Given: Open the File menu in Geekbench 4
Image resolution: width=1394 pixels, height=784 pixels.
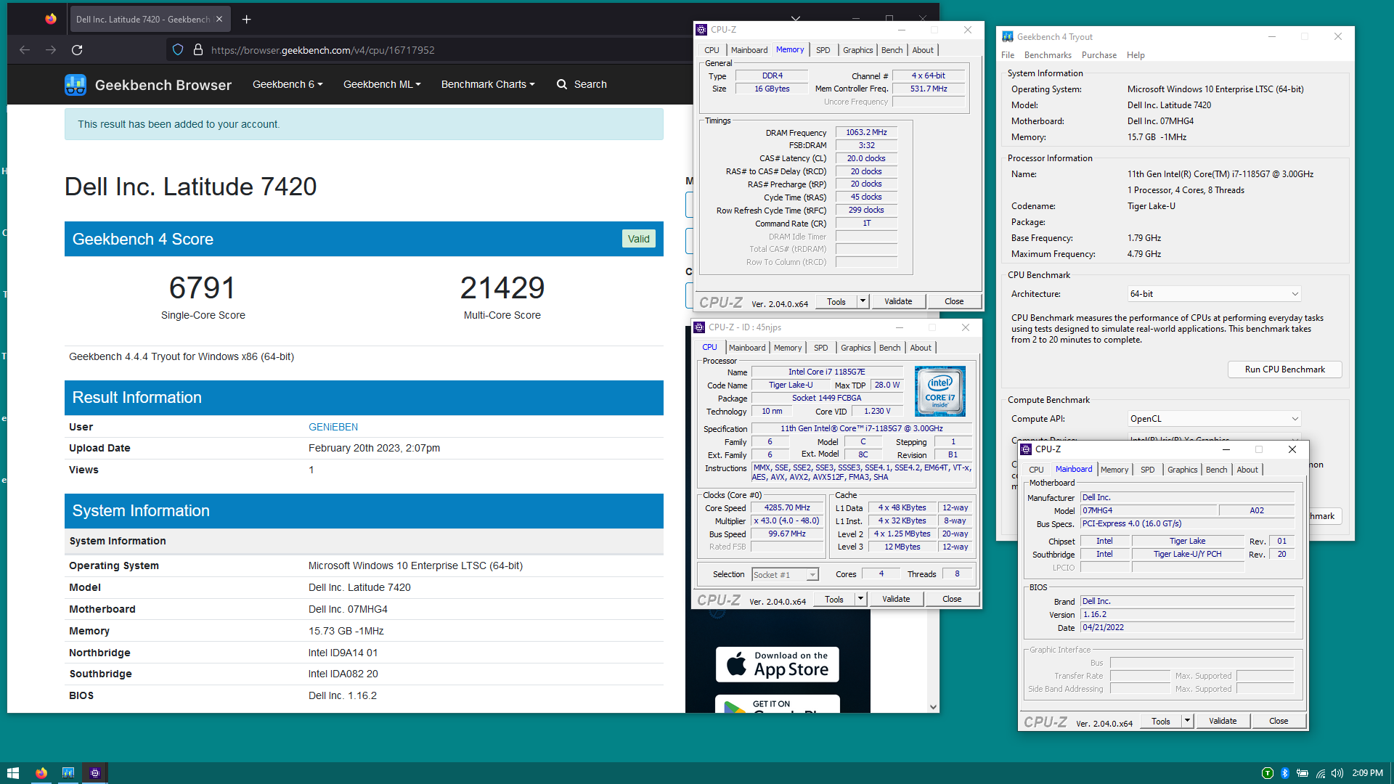Looking at the screenshot, I should (1008, 55).
